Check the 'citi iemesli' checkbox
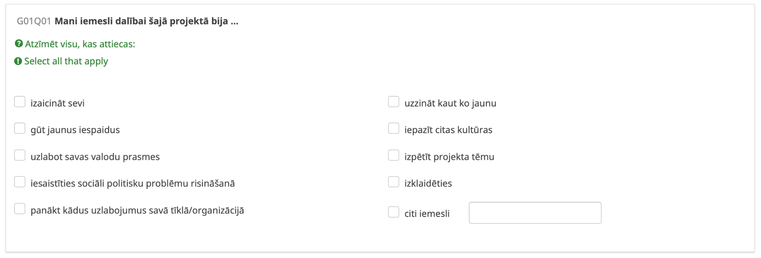 click(393, 212)
